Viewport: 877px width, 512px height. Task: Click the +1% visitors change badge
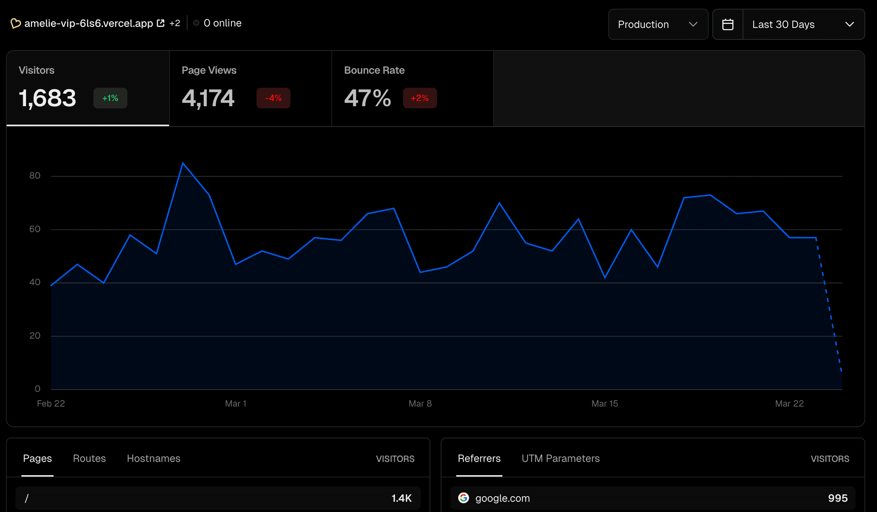coord(110,98)
